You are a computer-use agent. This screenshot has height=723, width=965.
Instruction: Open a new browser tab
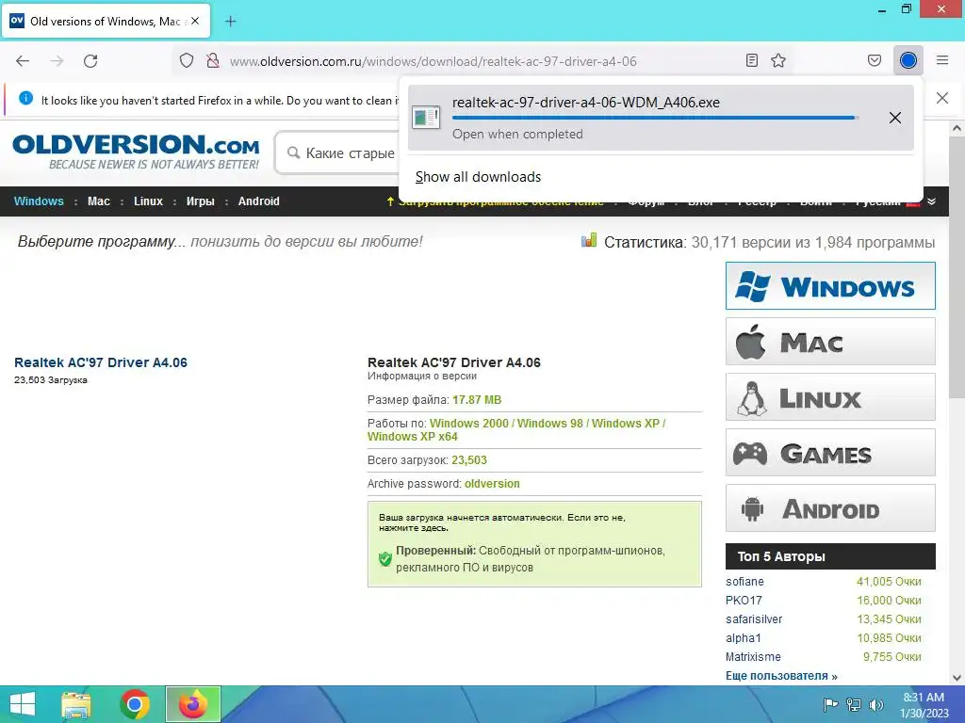(x=230, y=22)
